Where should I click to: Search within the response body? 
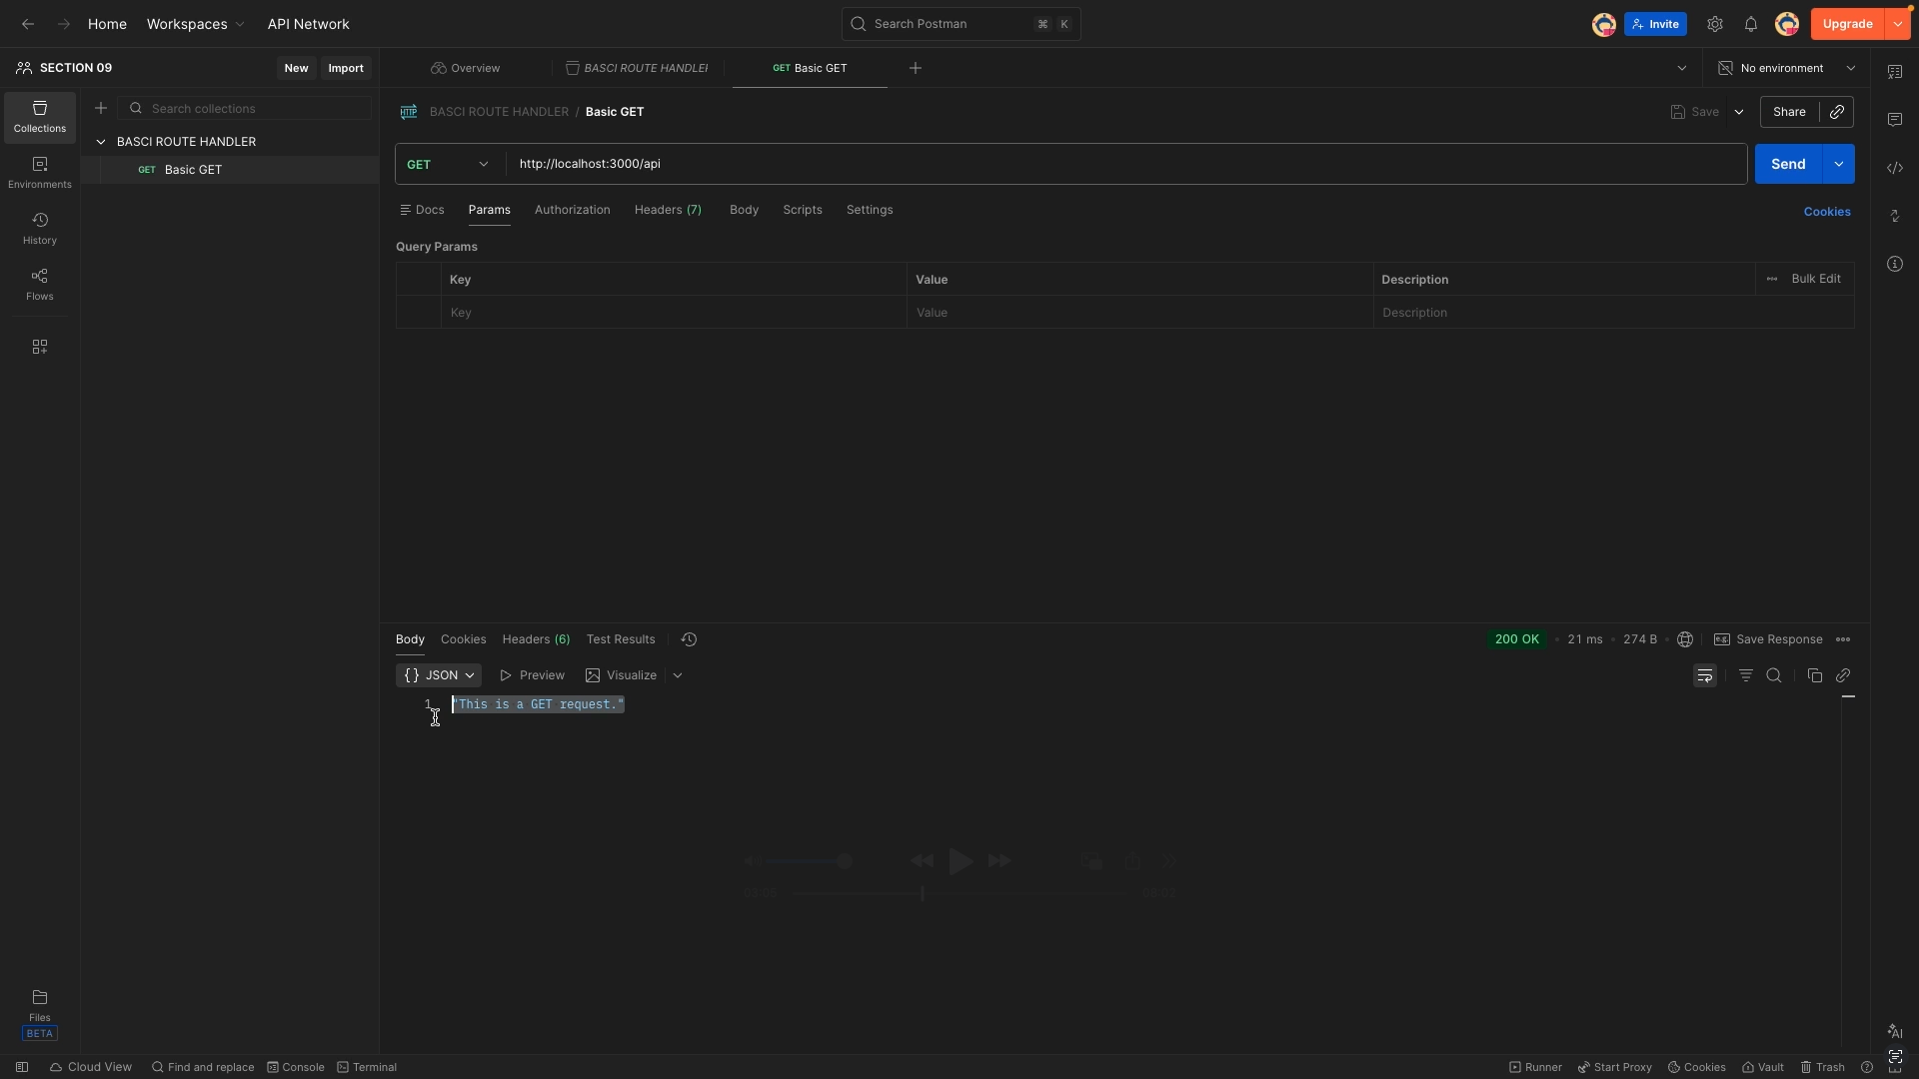(x=1774, y=675)
